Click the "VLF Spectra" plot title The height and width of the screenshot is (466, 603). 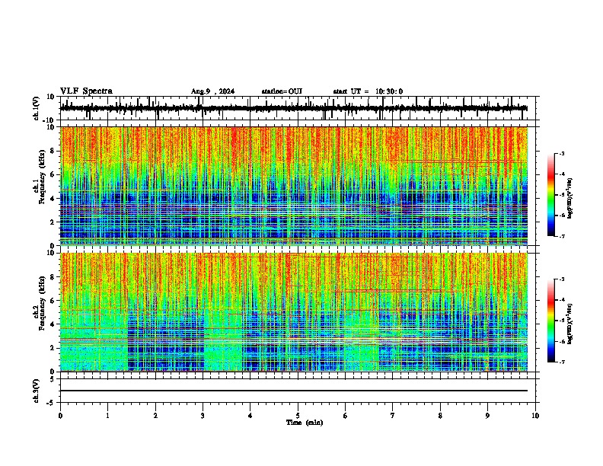click(86, 91)
